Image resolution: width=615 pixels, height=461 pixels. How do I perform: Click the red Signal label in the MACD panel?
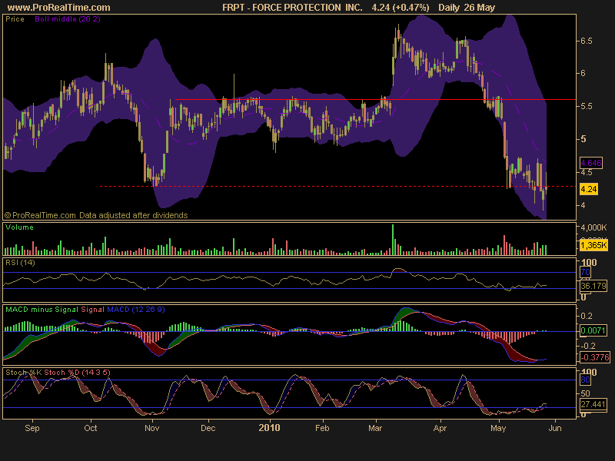click(x=92, y=310)
